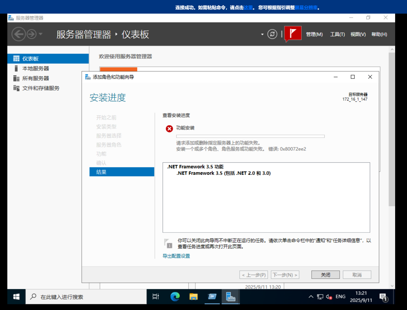This screenshot has width=407, height=310.
Task: Click the error code text 0x80072ee2
Action: [293, 149]
